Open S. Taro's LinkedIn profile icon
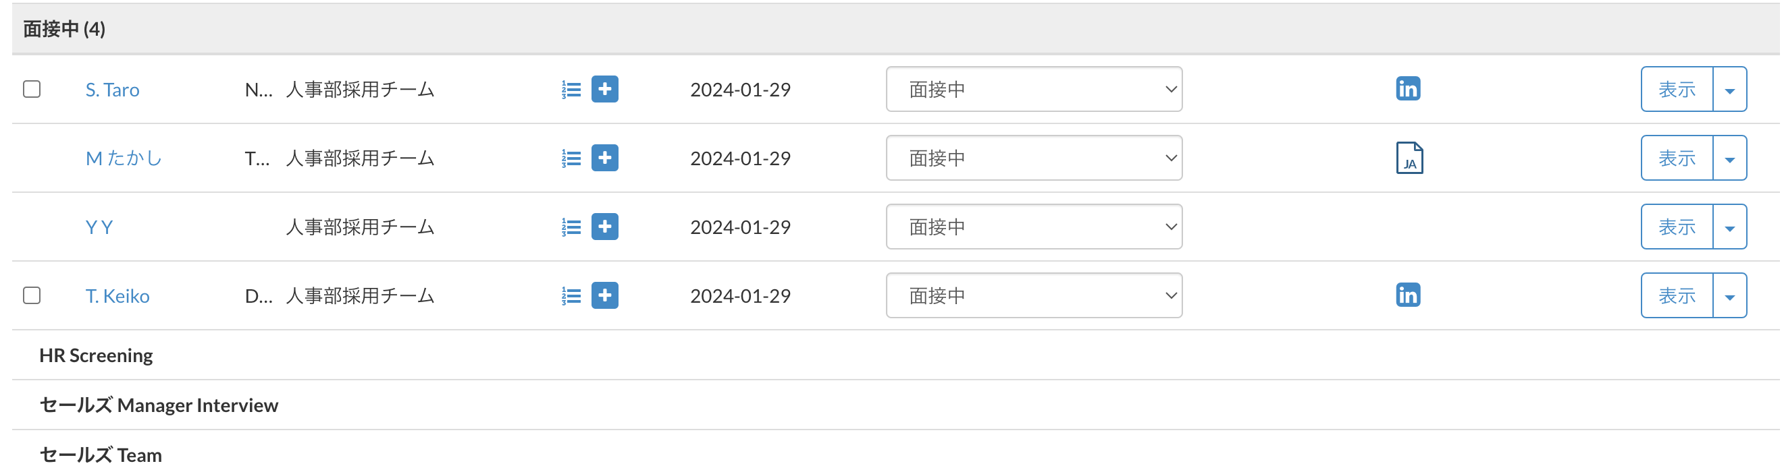Screen dimensions: 1784x472 (x=1407, y=89)
